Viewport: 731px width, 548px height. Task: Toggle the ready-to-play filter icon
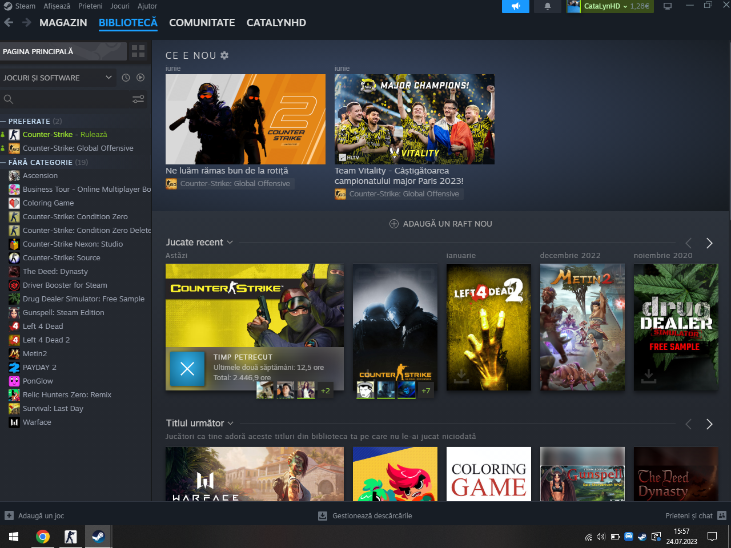(x=140, y=78)
